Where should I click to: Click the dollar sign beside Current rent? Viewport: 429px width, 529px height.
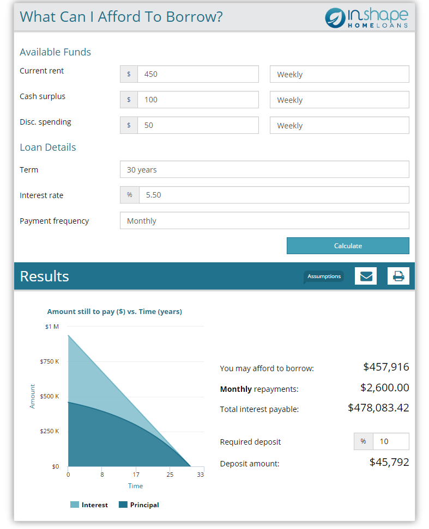[129, 74]
